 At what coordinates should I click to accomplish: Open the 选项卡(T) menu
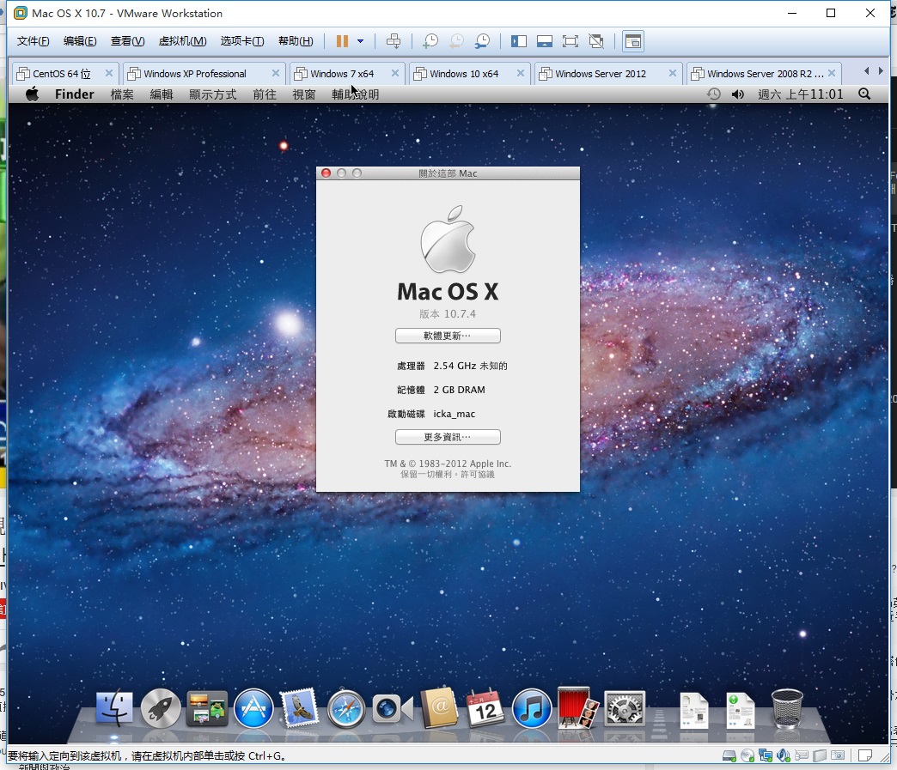pyautogui.click(x=242, y=41)
